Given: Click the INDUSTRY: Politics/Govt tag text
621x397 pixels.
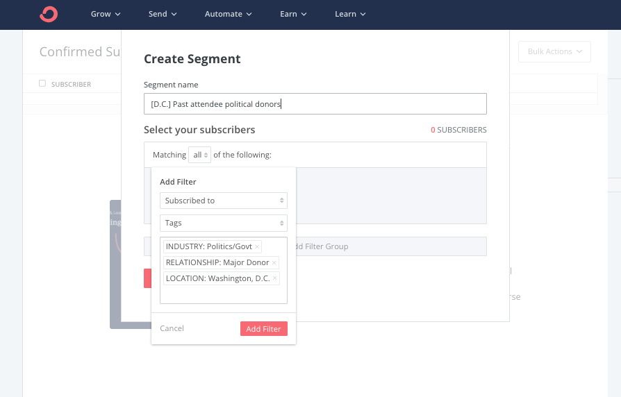Looking at the screenshot, I should pyautogui.click(x=208, y=246).
